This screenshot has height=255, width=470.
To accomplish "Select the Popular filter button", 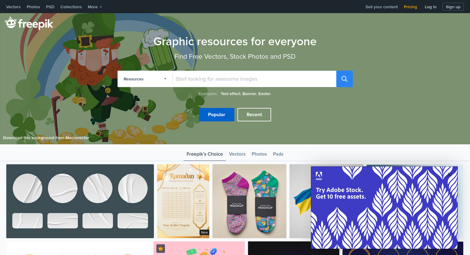I will 217,115.
